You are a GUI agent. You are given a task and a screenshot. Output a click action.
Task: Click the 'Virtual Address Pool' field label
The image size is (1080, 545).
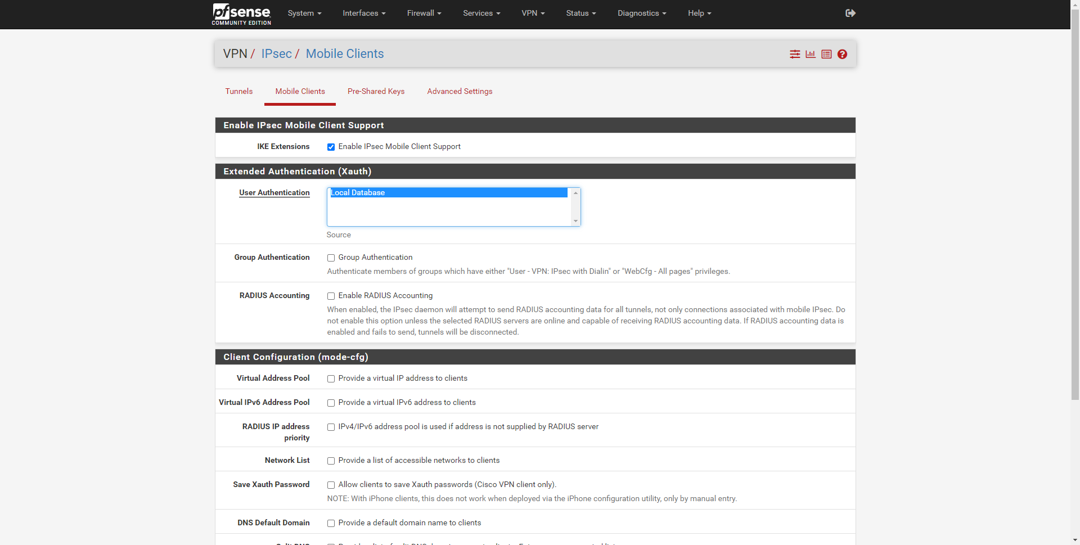click(273, 379)
